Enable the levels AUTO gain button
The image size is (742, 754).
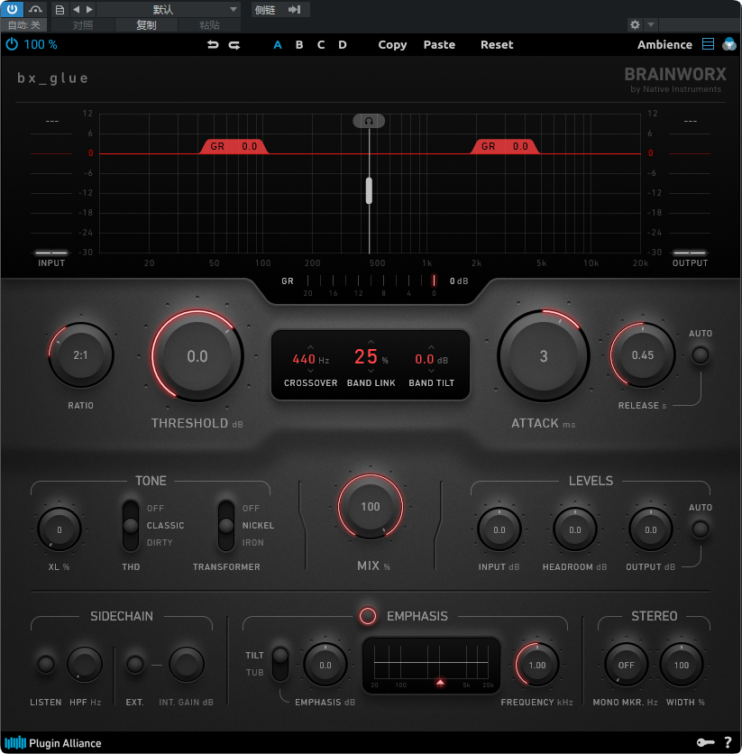click(701, 529)
